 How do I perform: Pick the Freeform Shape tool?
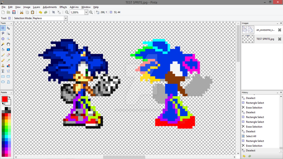point(8,82)
